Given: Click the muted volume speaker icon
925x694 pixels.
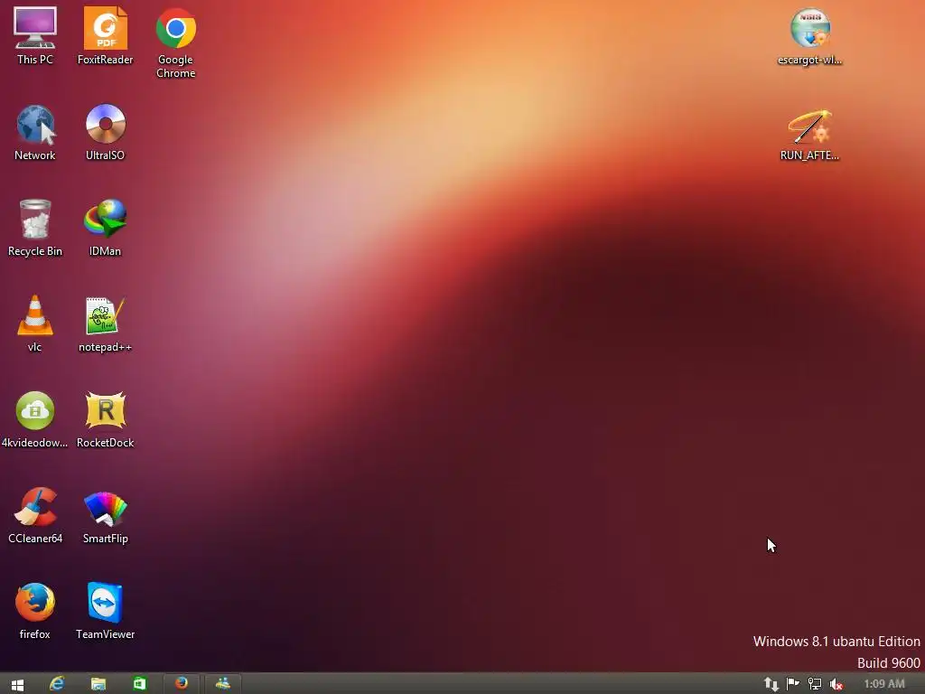Looking at the screenshot, I should [836, 684].
